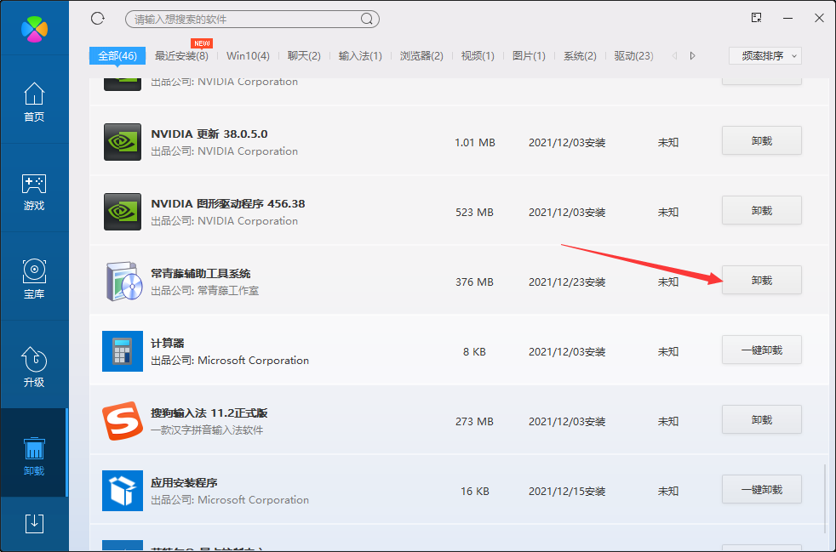Switch to 视频(1) tab

tap(478, 56)
